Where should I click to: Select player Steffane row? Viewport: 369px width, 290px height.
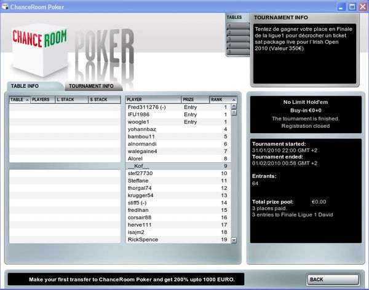pos(178,181)
